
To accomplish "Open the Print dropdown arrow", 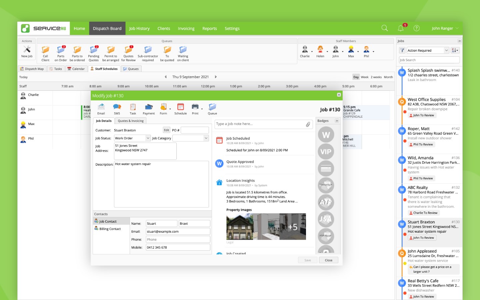I will pos(202,109).
